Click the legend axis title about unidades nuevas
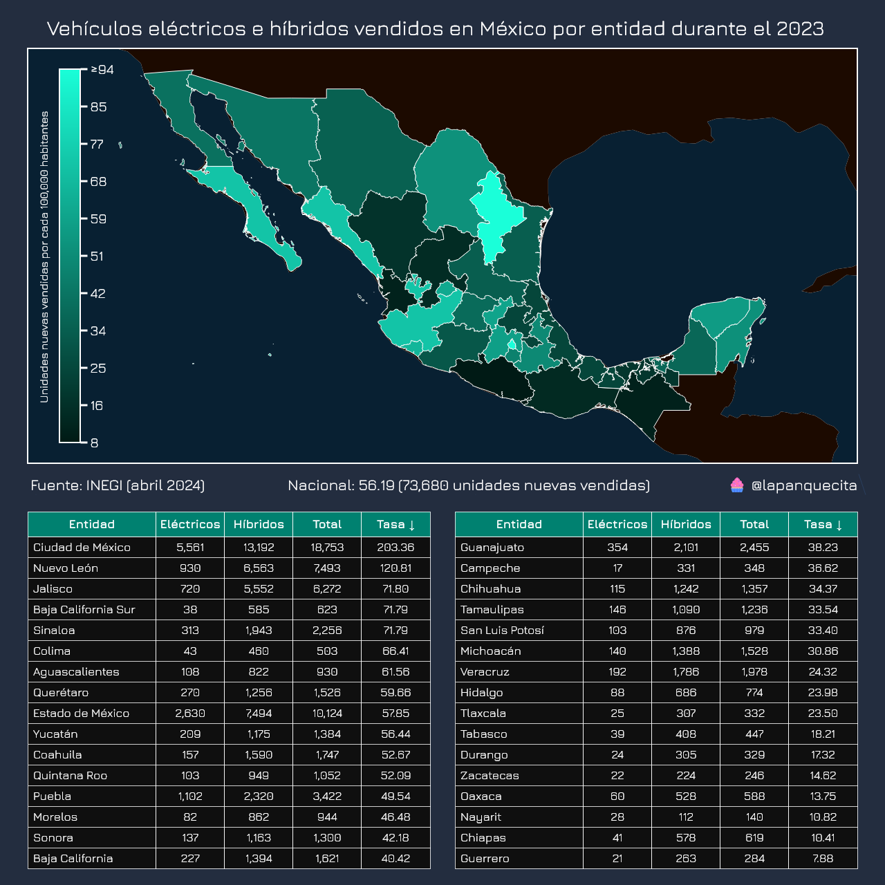 pyautogui.click(x=44, y=257)
